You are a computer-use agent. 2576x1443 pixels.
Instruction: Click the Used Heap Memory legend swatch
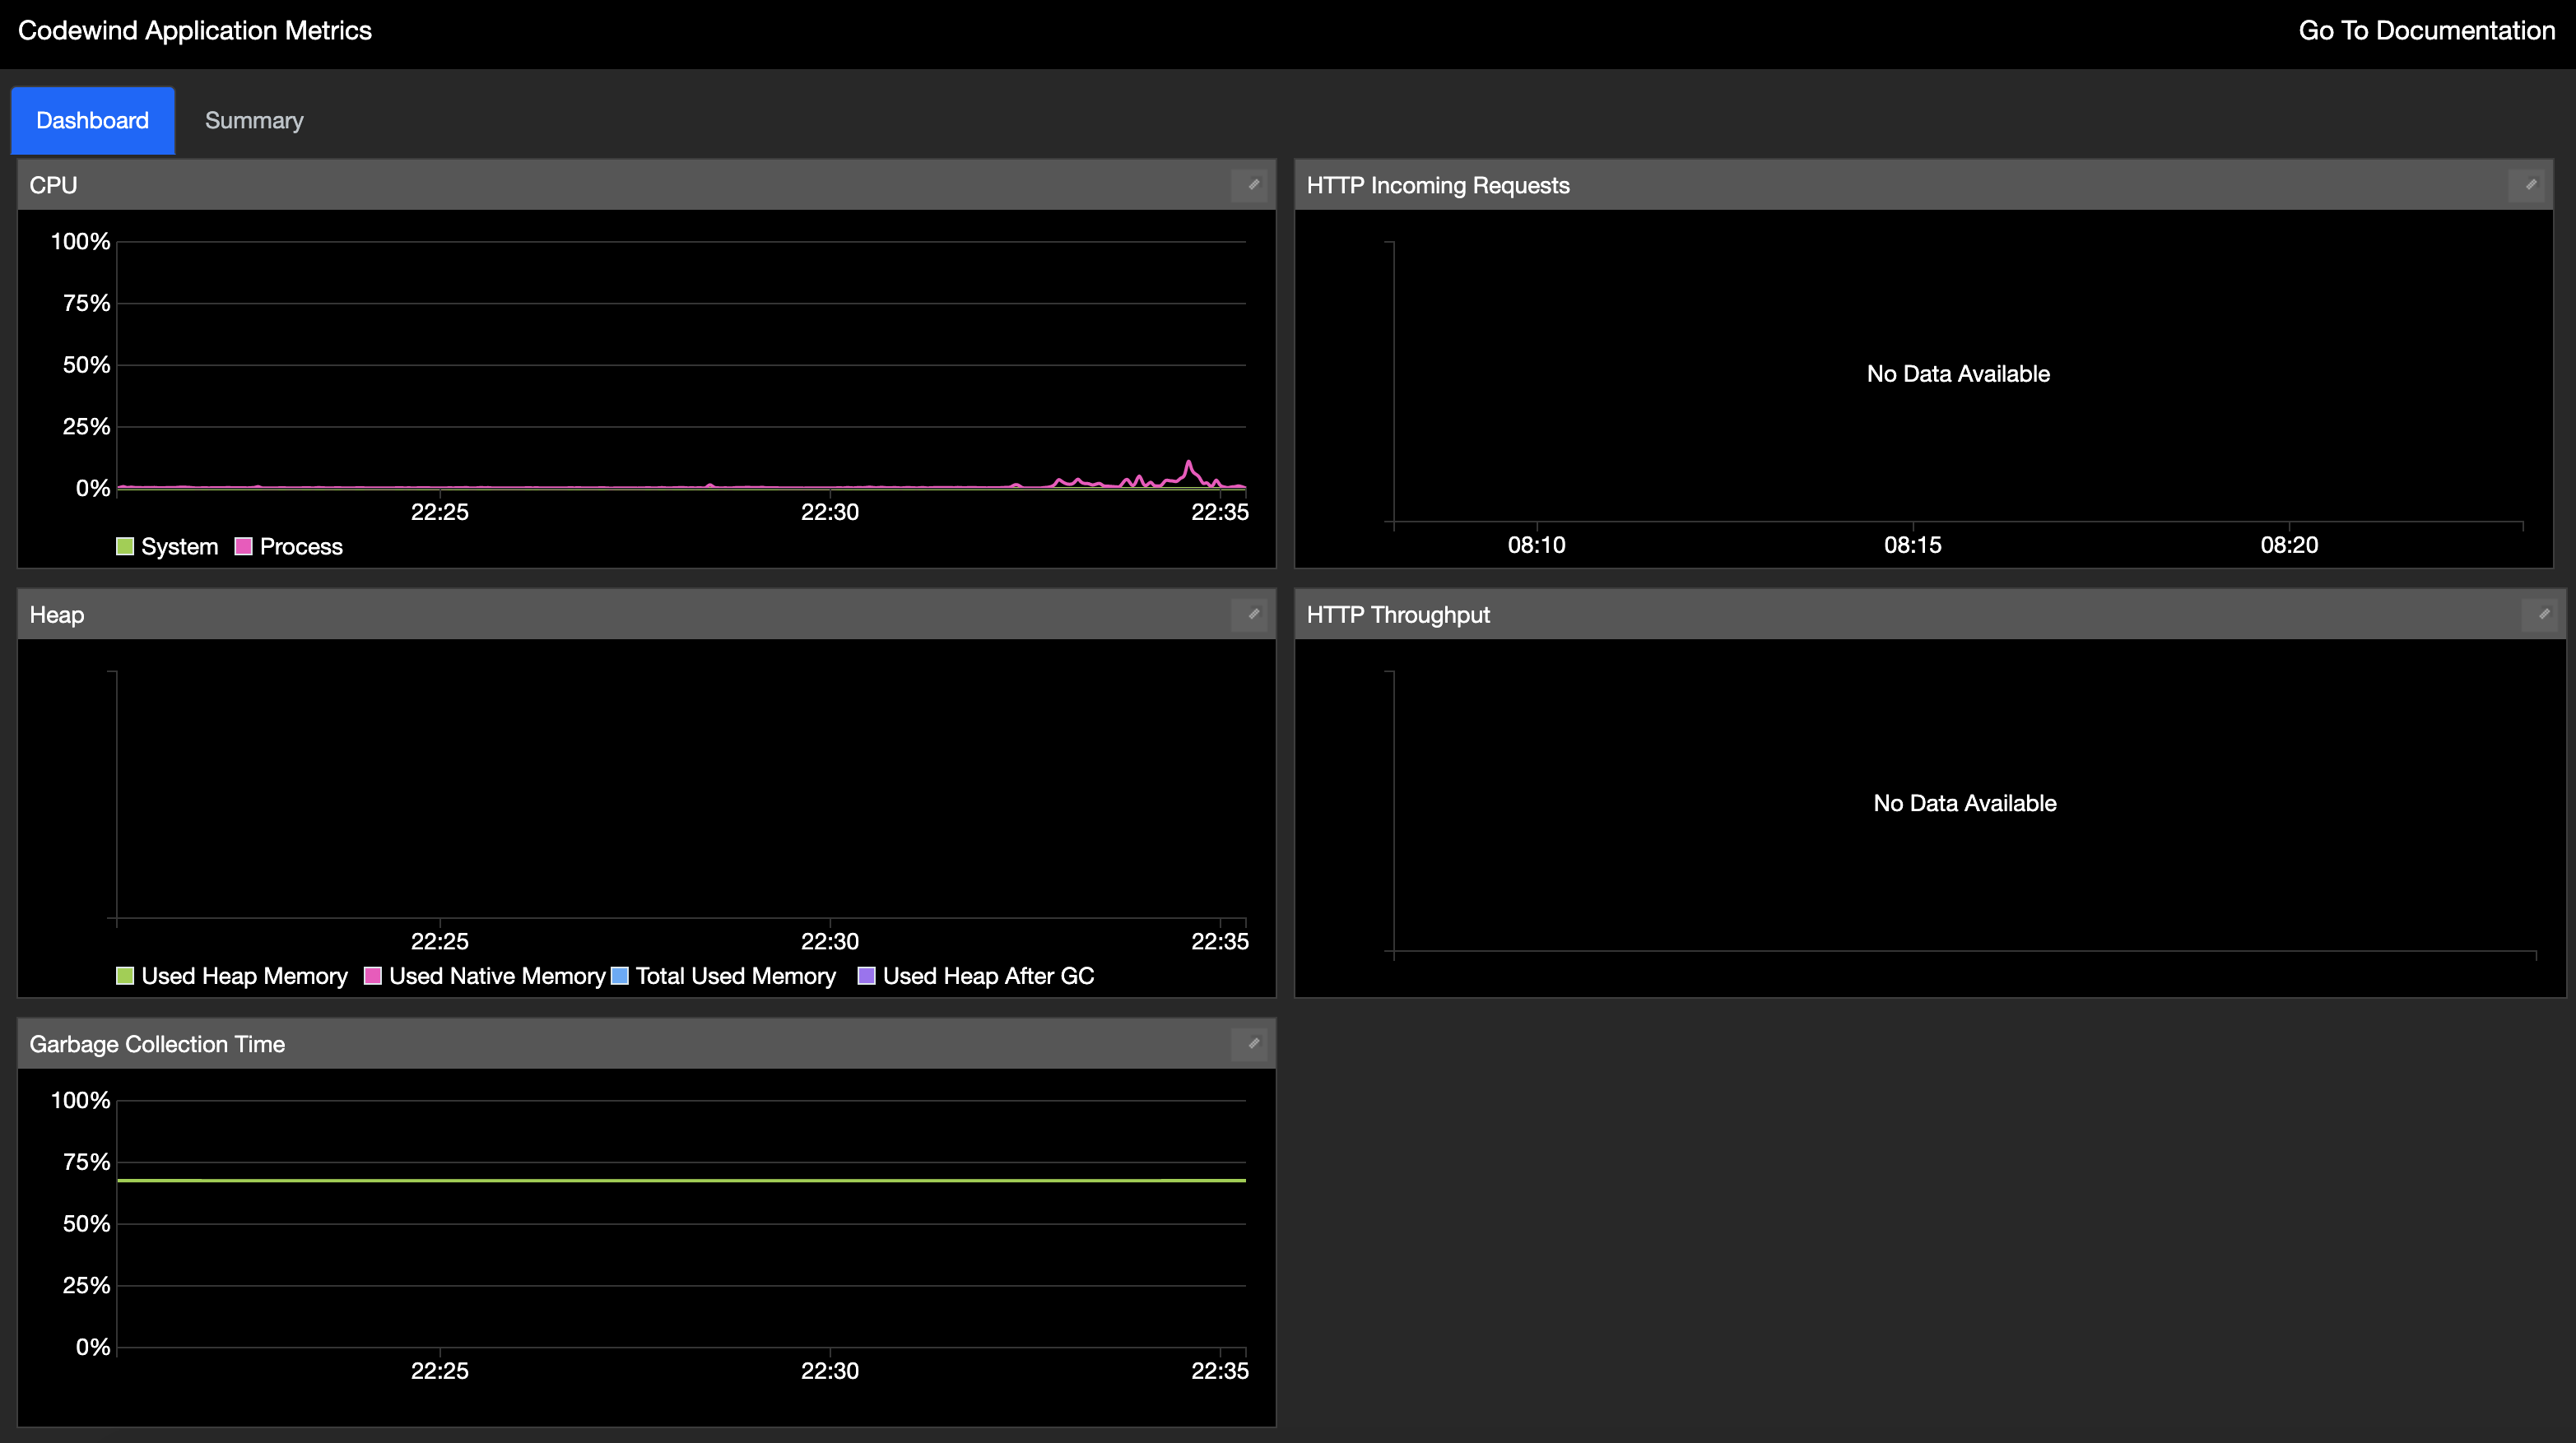pyautogui.click(x=125, y=977)
